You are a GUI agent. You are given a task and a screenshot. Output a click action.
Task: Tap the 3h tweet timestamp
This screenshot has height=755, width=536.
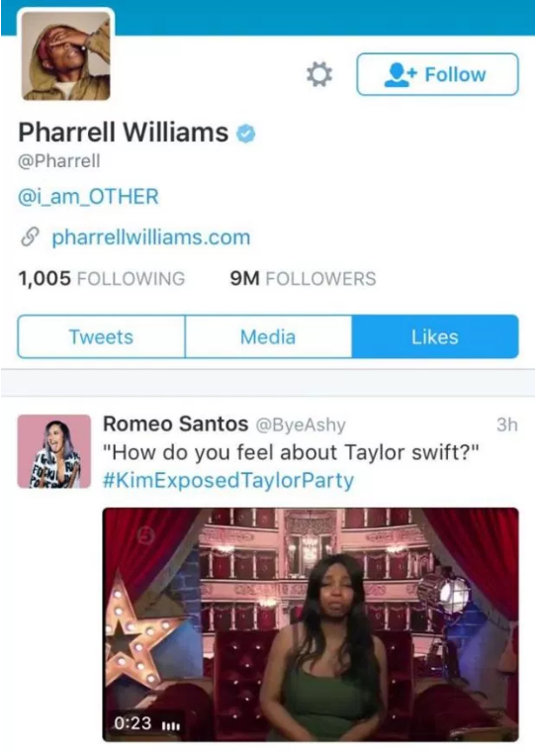507,425
